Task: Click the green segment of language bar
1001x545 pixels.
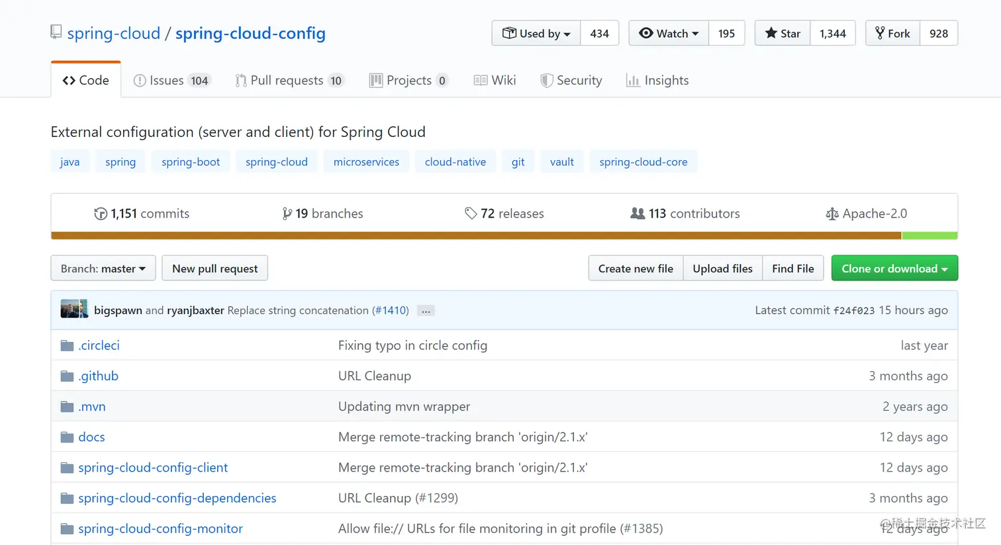Action: pyautogui.click(x=930, y=235)
